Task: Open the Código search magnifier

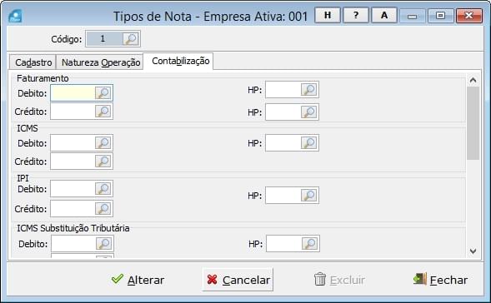Action: click(x=131, y=39)
